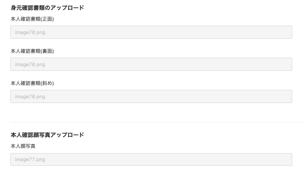This screenshot has height=172, width=304.
Task: Focus the 本人確認書類(斜め) file upload field
Action: (151, 96)
